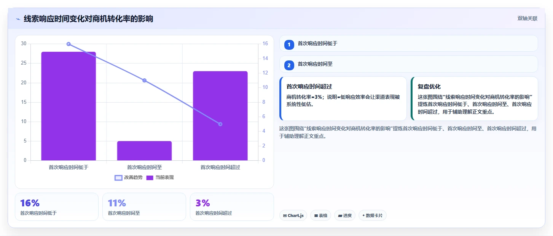Click the purple 当前表现 legend swatch
This screenshot has height=236, width=553.
coord(150,177)
